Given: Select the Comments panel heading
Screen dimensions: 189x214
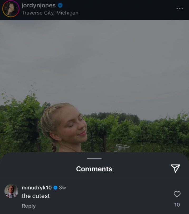Looking at the screenshot, I should point(94,169).
